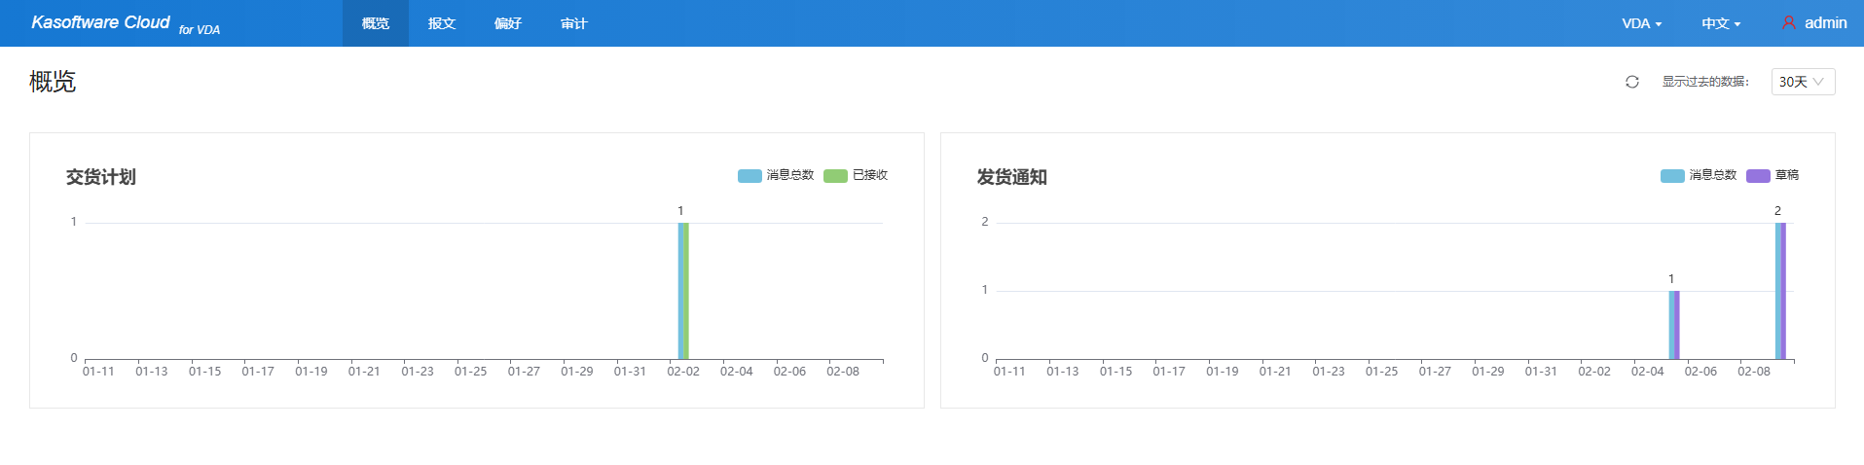Switch to the 概览 tab

376,23
